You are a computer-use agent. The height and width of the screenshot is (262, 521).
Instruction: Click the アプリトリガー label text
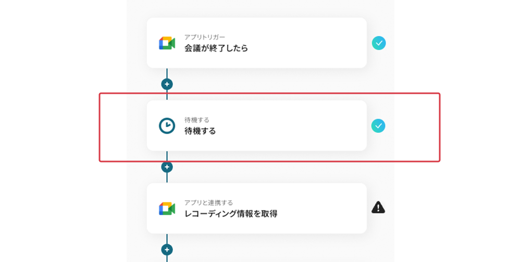coord(205,38)
